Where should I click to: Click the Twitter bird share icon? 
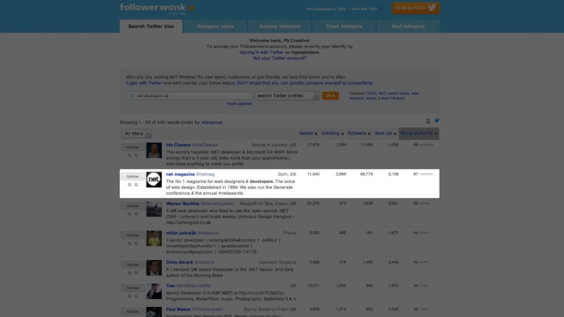[x=436, y=120]
